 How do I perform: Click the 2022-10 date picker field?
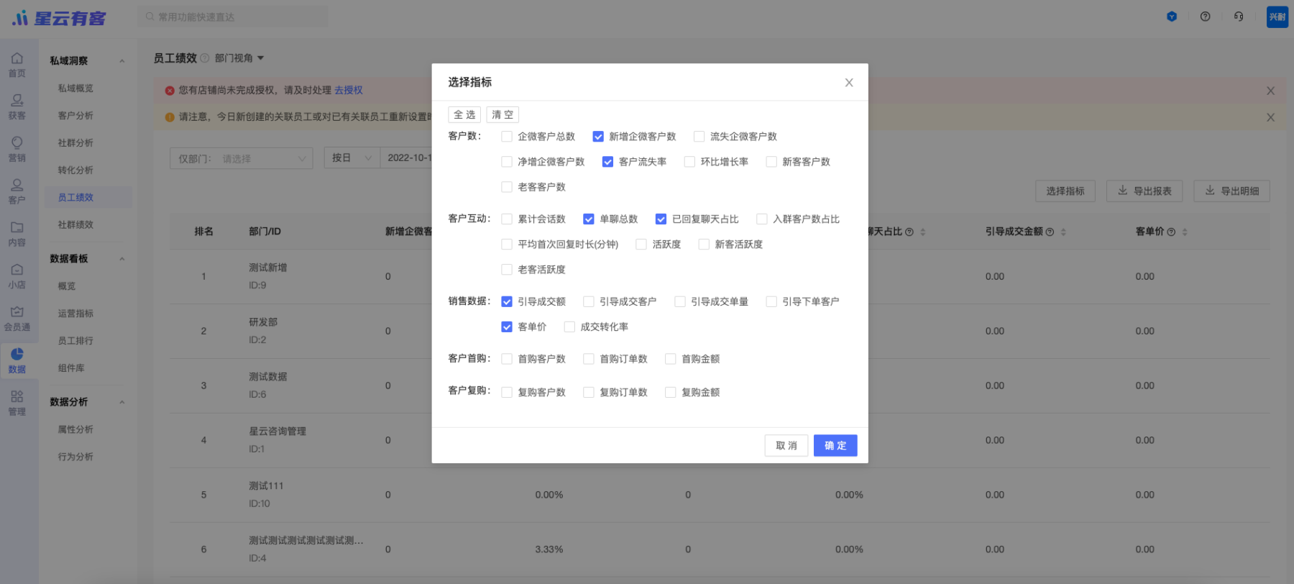click(406, 158)
